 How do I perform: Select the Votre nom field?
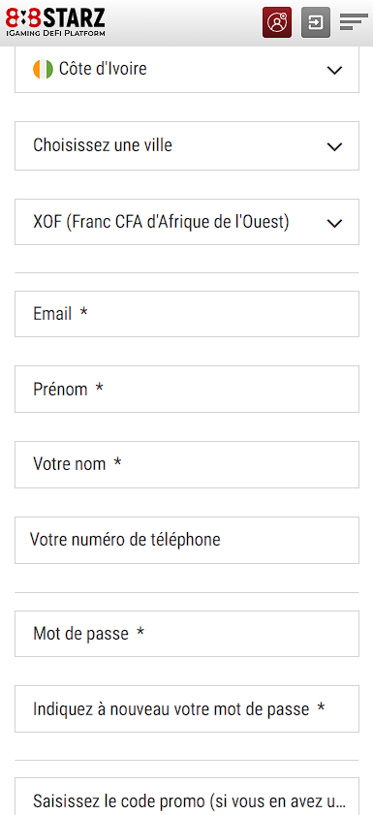186,464
